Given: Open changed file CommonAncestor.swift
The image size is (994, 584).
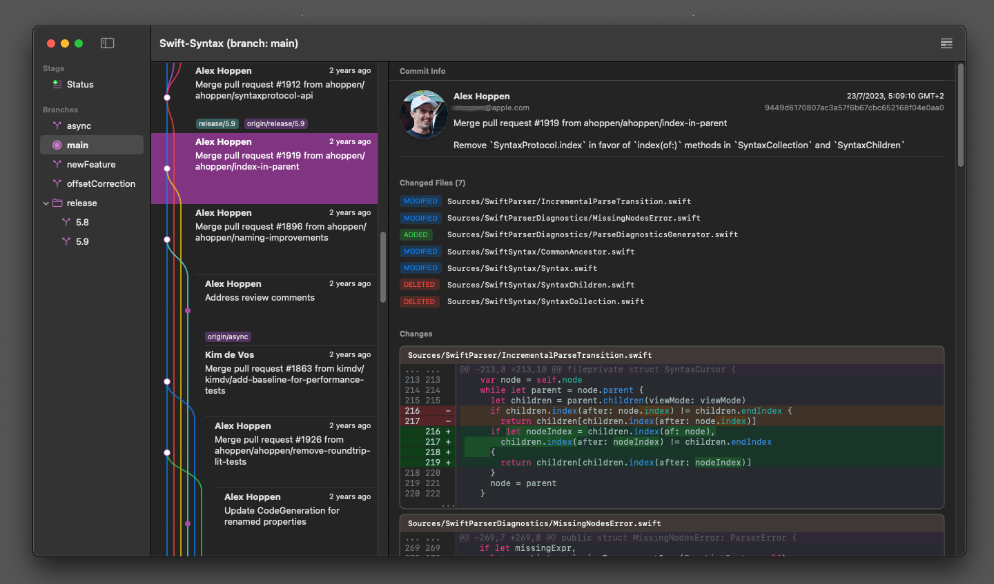Looking at the screenshot, I should (540, 252).
